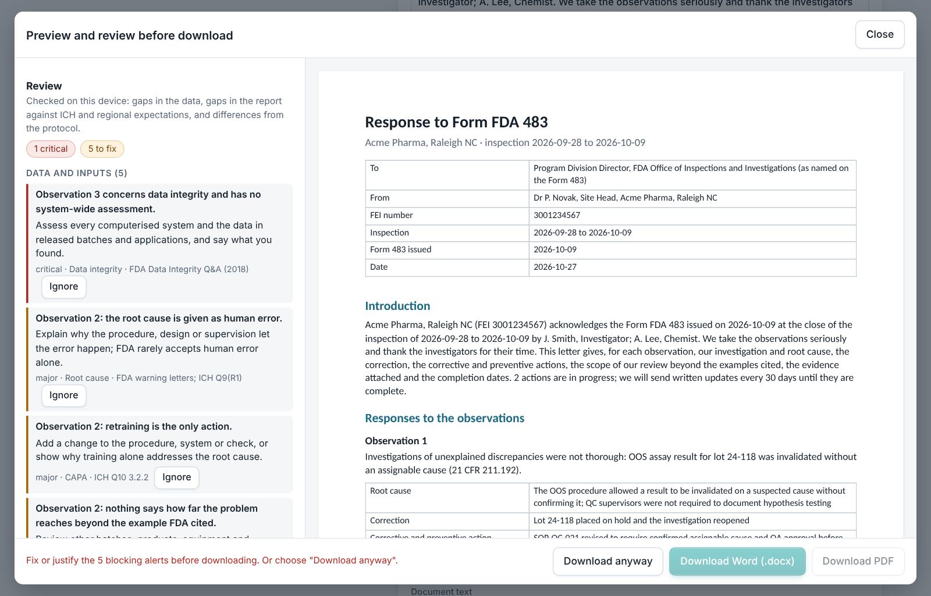Image resolution: width=931 pixels, height=596 pixels.
Task: Click the 'Observation 1' subheading
Action: [396, 441]
